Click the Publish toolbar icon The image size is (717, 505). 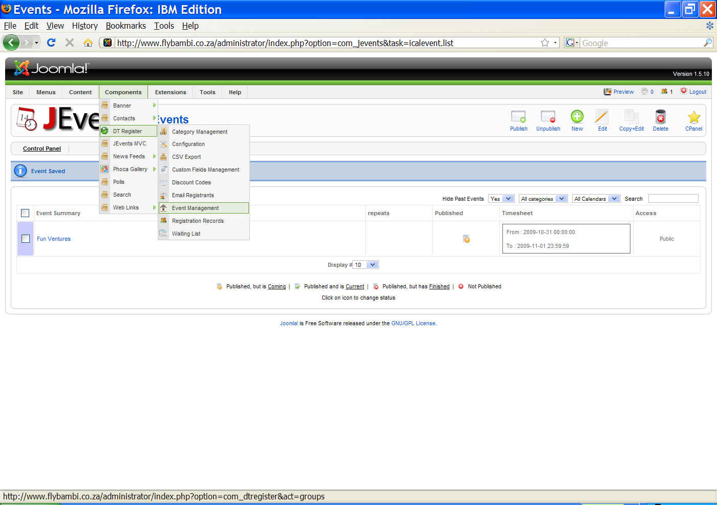pyautogui.click(x=518, y=117)
